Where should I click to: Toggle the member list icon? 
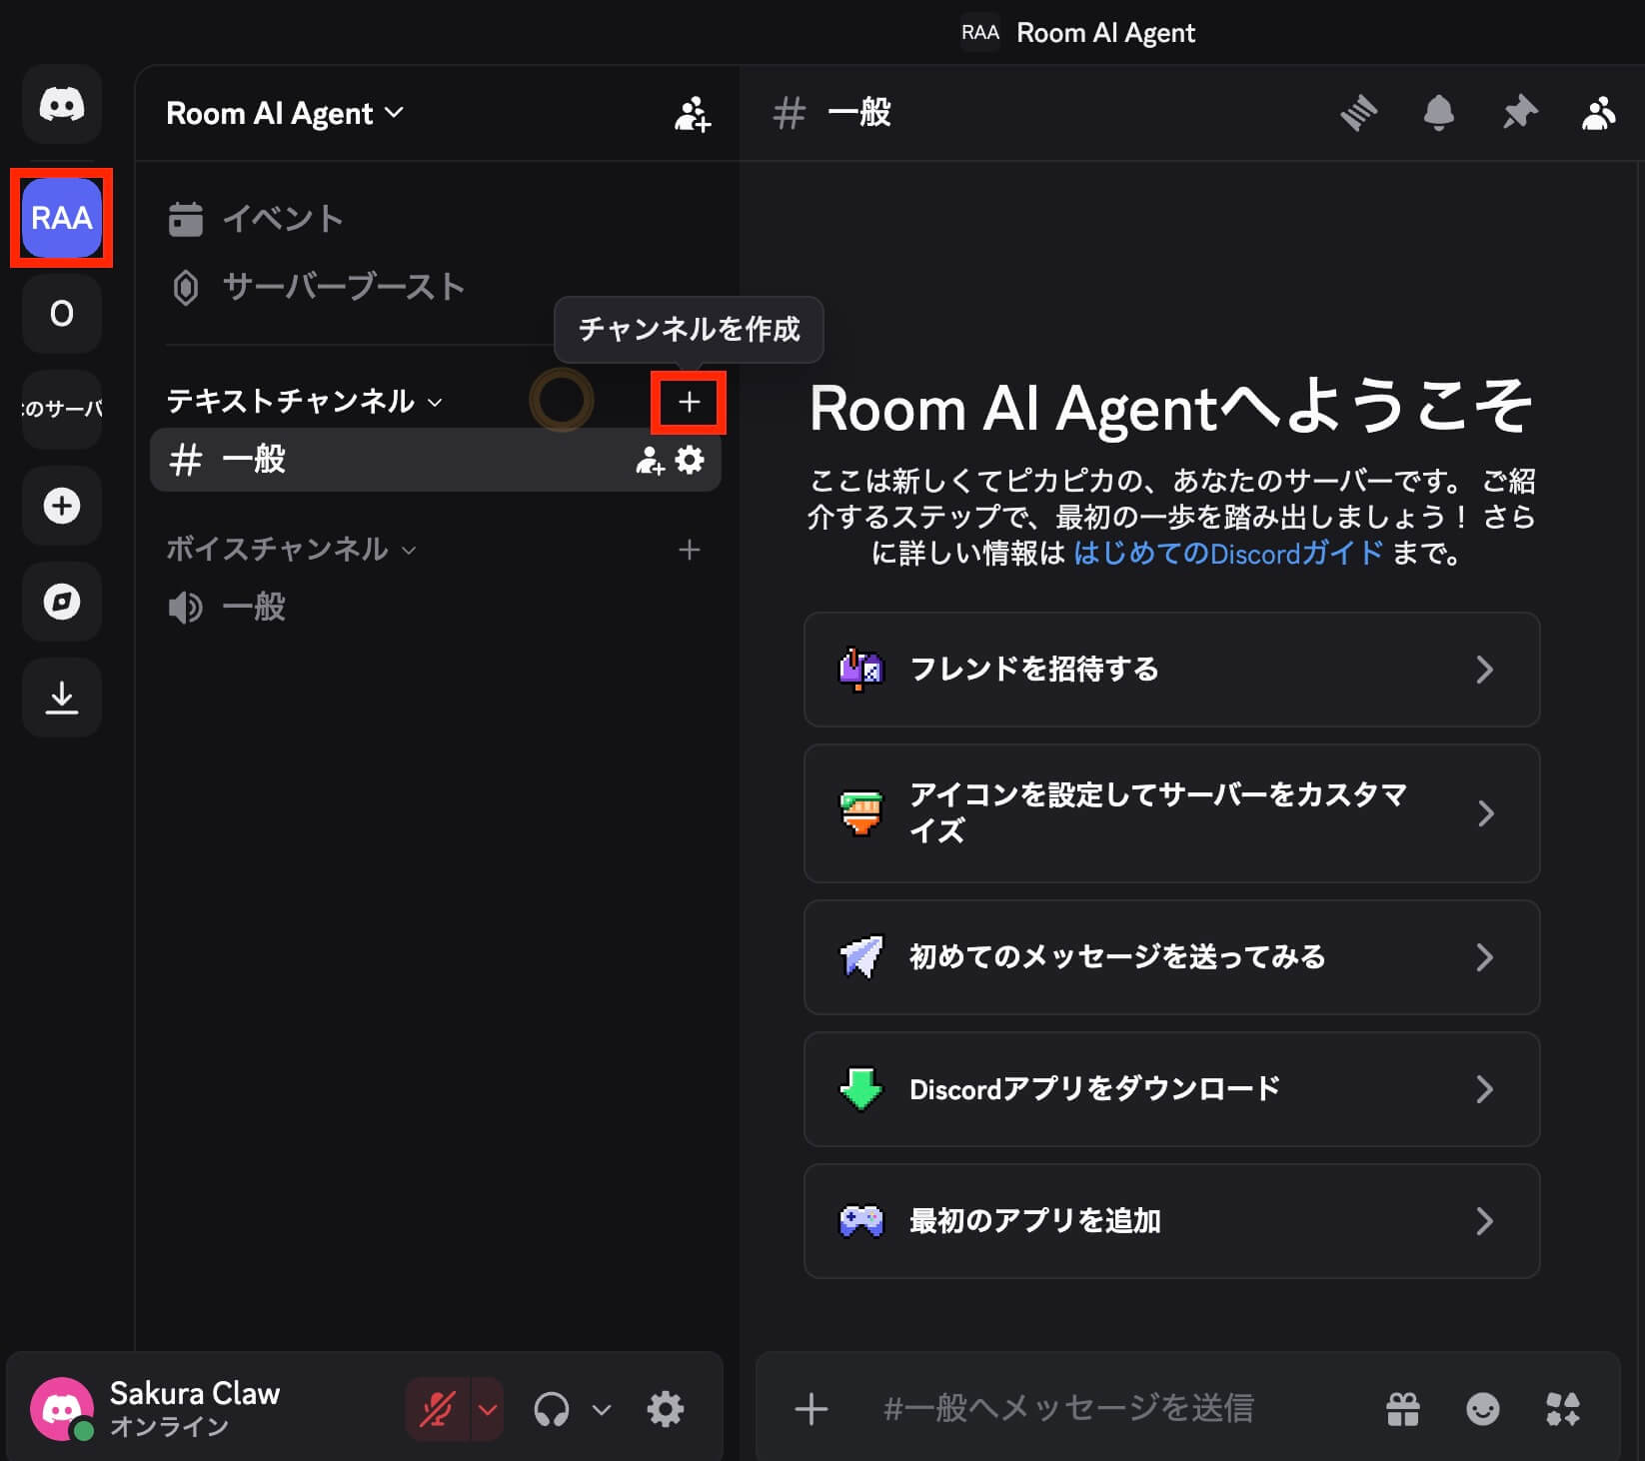(x=1598, y=113)
